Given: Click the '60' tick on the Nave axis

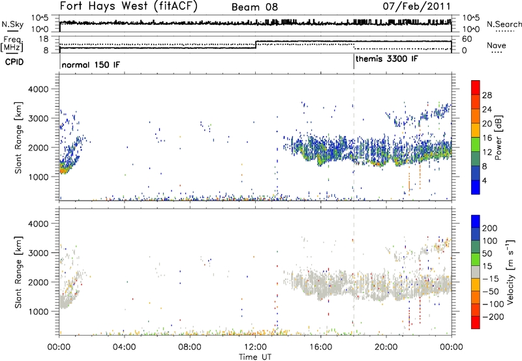Looking at the screenshot, I should coord(467,39).
